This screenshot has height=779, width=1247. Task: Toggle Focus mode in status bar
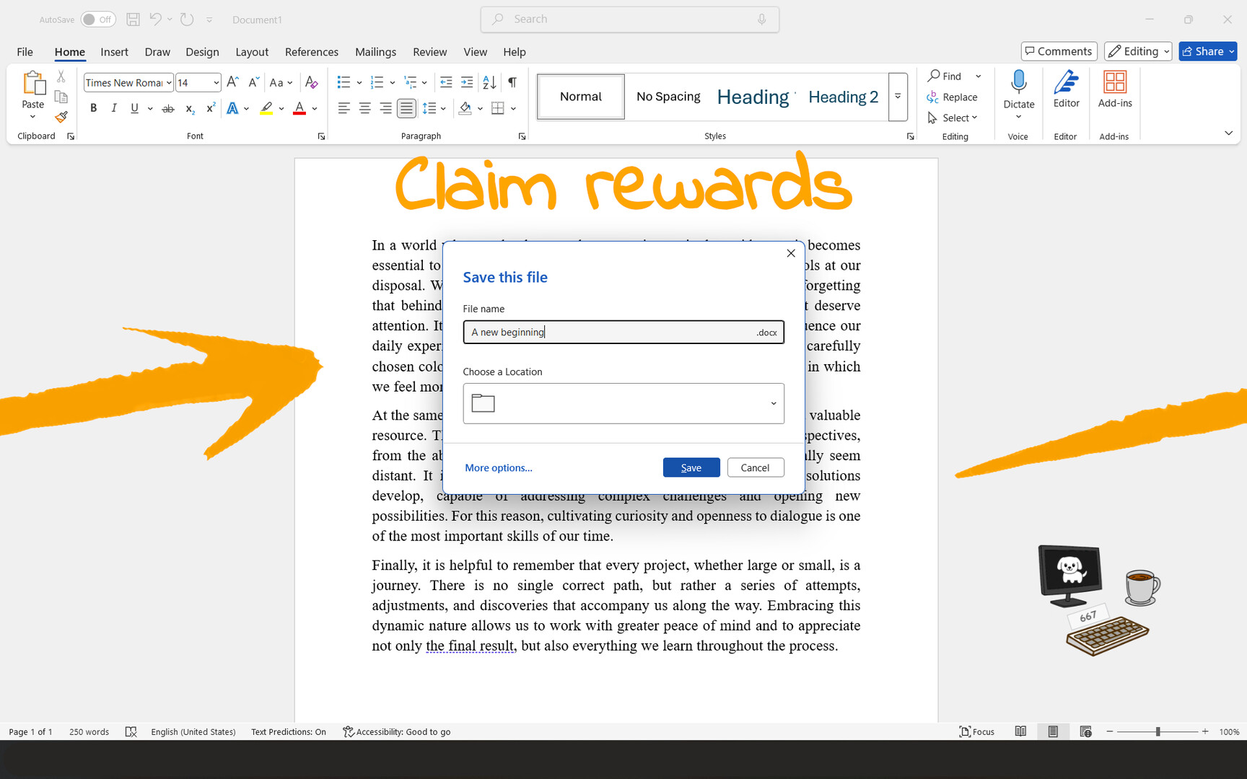click(977, 731)
